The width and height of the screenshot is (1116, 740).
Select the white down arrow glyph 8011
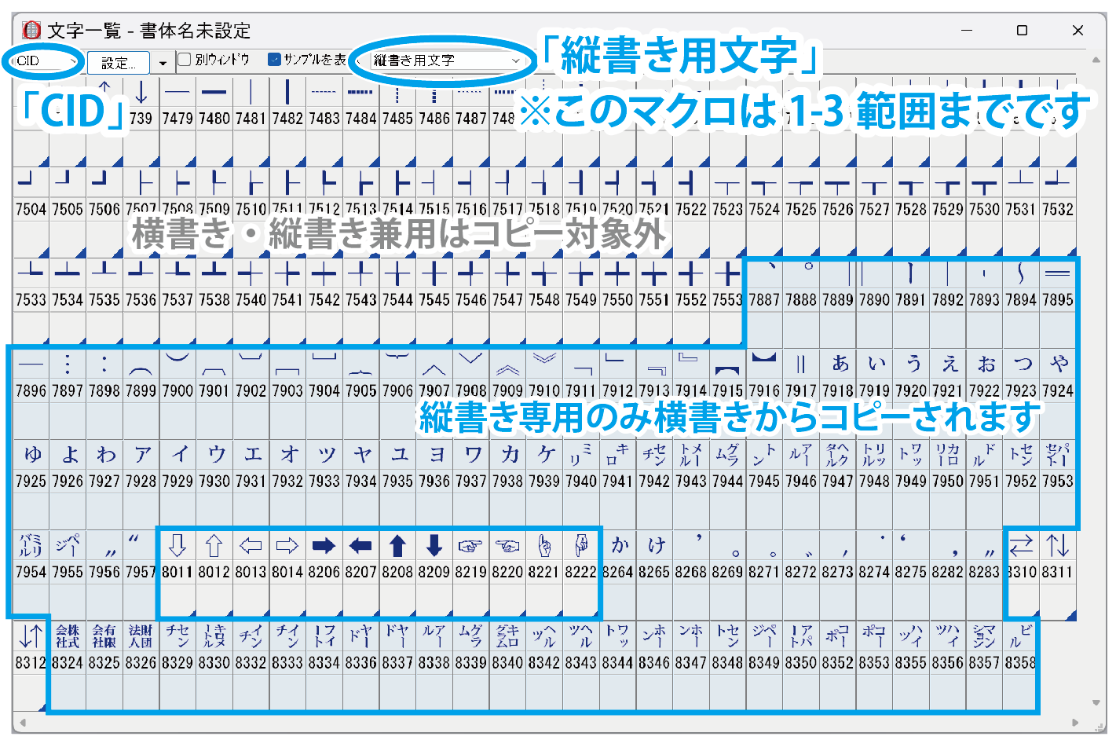pyautogui.click(x=177, y=546)
